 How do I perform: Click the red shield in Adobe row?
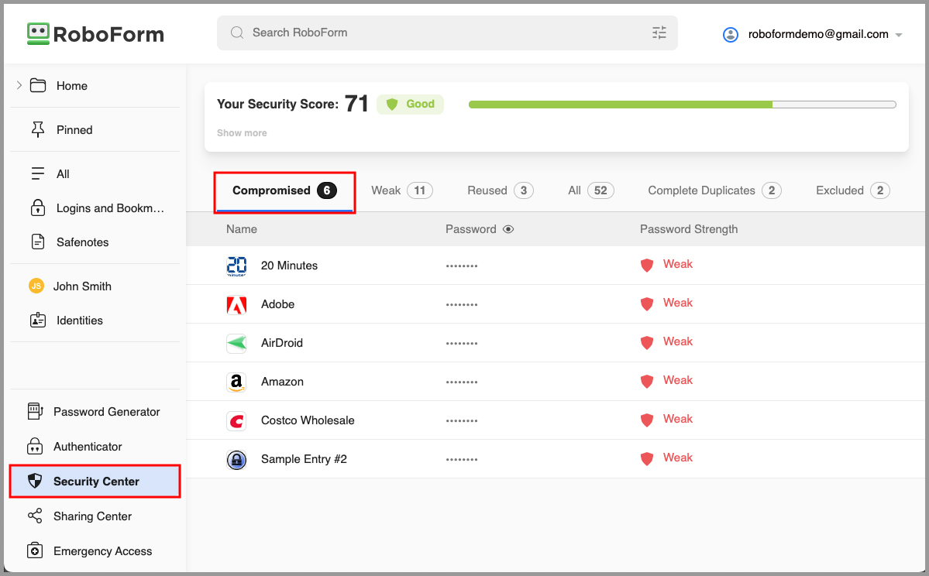647,303
